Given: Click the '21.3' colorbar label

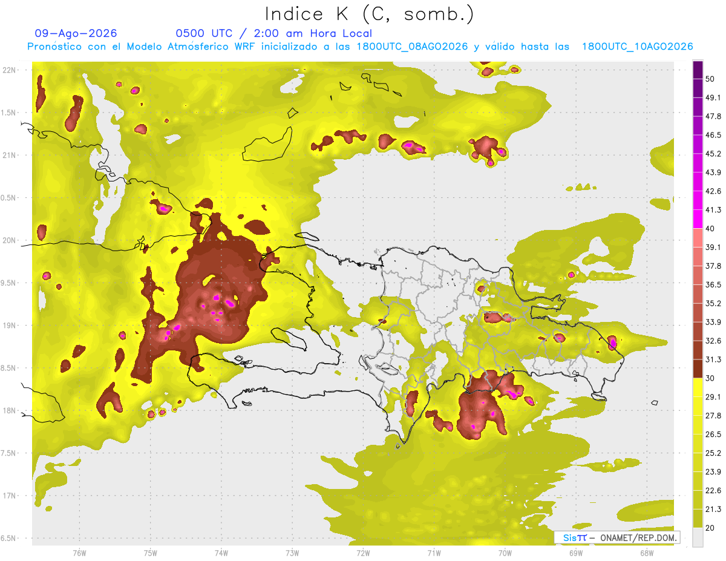Looking at the screenshot, I should coord(713,510).
